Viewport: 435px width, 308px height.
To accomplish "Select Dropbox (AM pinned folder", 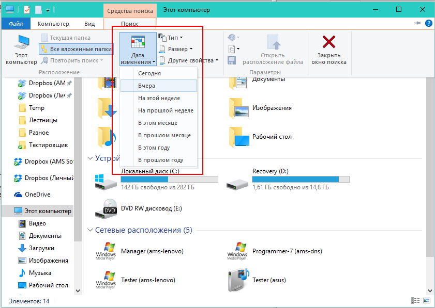I will pyautogui.click(x=44, y=83).
